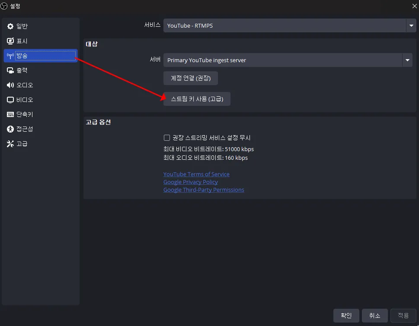The image size is (419, 326).
Task: Switch to the 표시 settings page
Action: (x=41, y=41)
